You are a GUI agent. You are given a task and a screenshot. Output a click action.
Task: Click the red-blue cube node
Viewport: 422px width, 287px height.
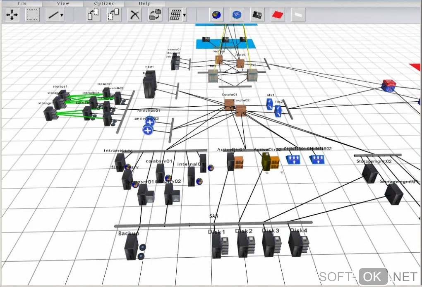[388, 86]
